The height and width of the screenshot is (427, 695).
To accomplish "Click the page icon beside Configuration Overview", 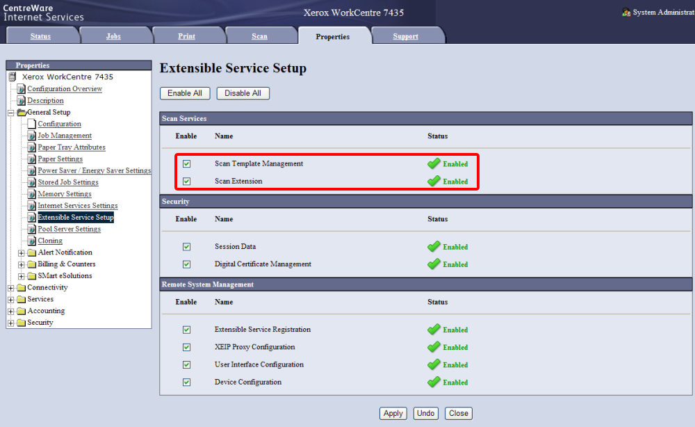I will coord(22,89).
